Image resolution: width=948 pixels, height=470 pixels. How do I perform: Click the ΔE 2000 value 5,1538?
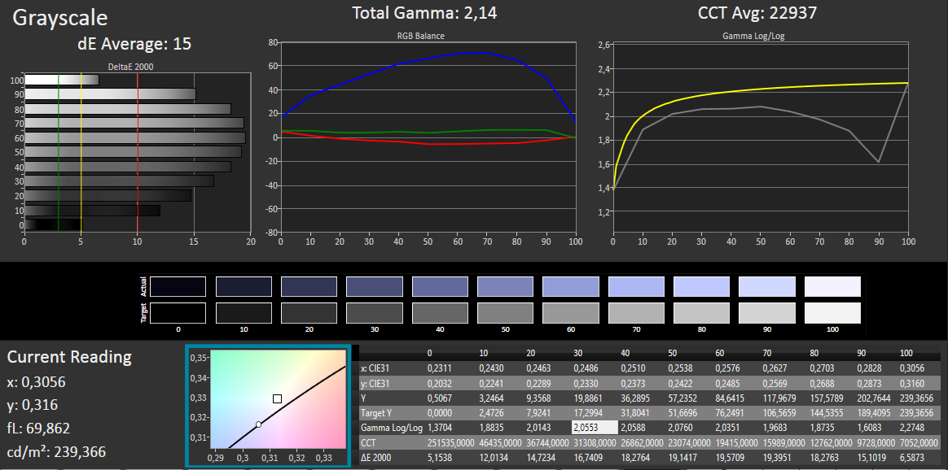coord(441,458)
